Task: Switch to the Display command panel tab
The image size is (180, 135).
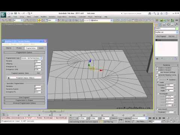Action: (x=172, y=25)
